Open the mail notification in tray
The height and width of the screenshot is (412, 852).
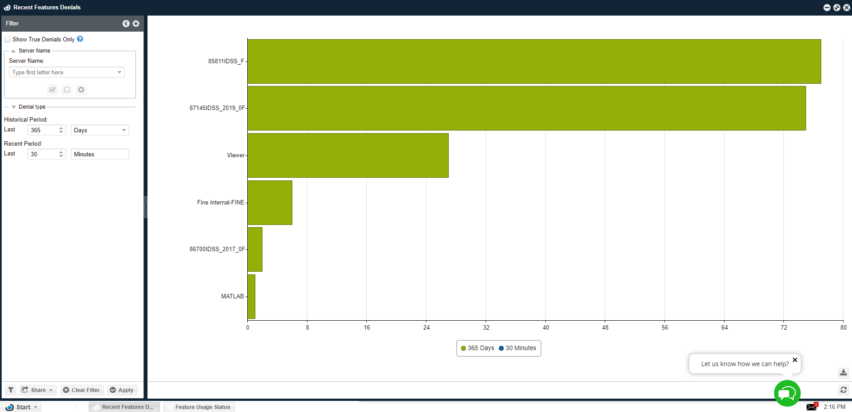(x=811, y=407)
